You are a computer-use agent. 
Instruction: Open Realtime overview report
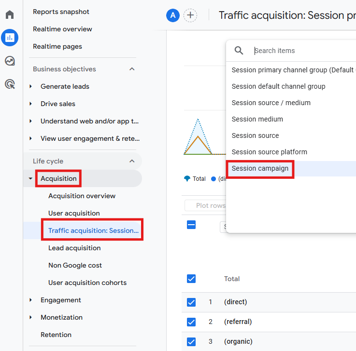coord(62,29)
